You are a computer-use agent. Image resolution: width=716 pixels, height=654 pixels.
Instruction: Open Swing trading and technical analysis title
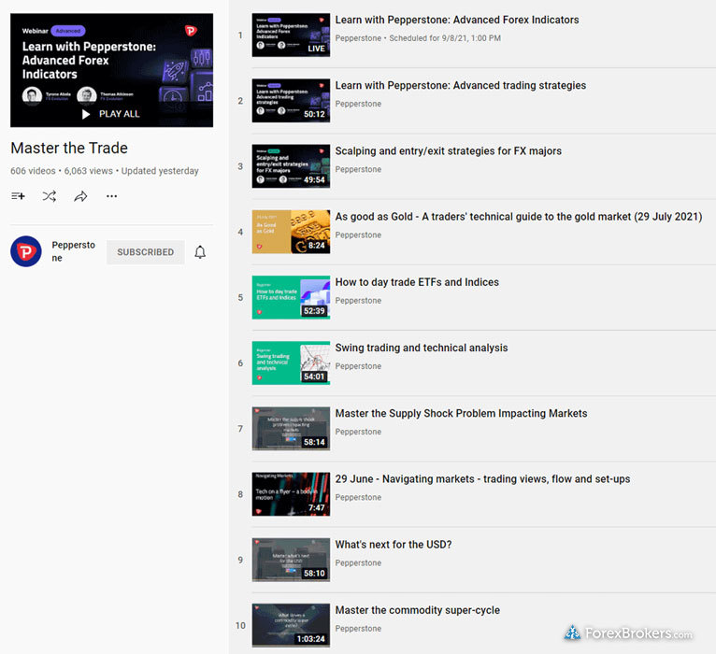click(421, 348)
